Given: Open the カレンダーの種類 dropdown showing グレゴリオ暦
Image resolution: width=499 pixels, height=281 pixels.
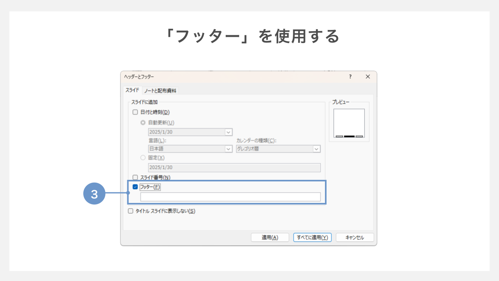Looking at the screenshot, I should 316,149.
